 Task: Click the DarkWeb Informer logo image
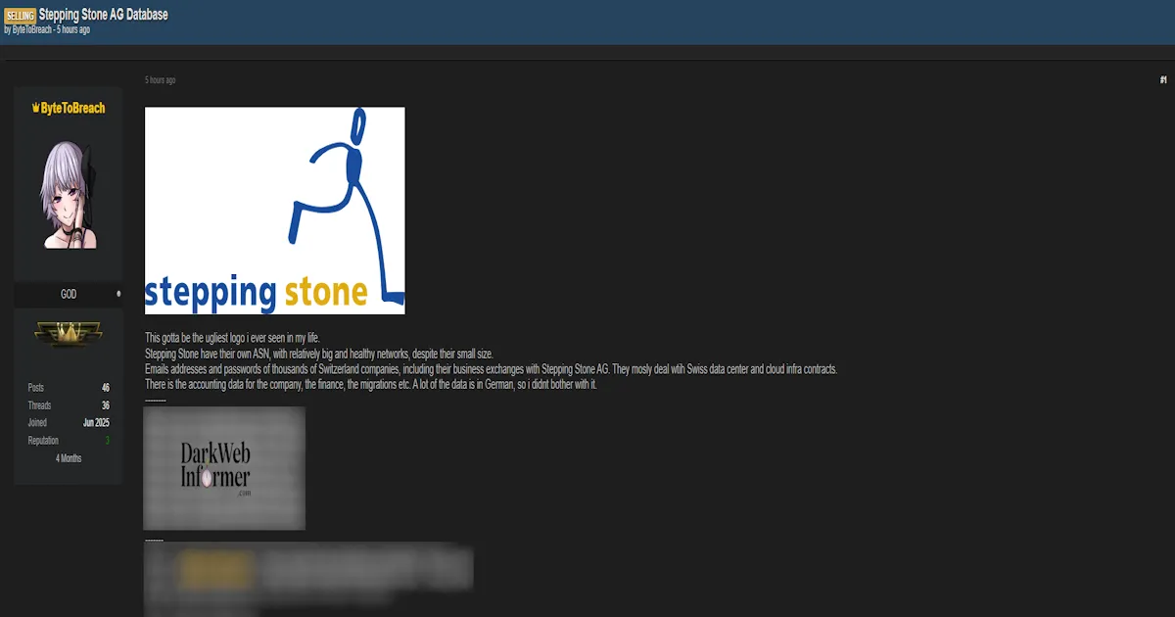[x=223, y=468]
